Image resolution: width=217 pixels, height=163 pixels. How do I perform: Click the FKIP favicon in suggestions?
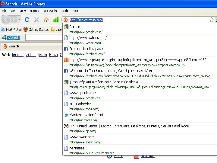click(x=66, y=60)
